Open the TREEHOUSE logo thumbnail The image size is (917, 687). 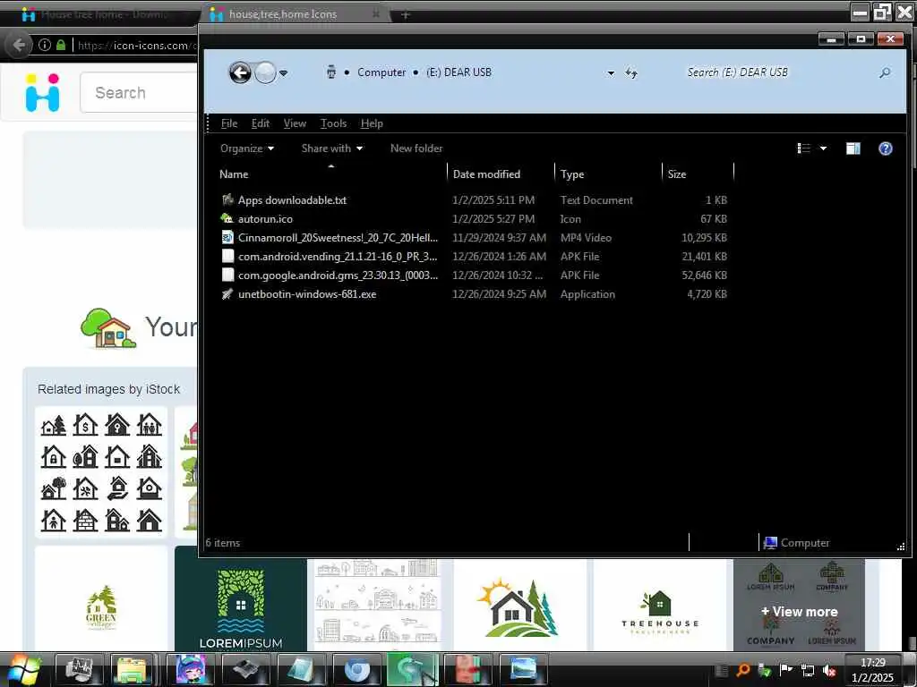point(659,606)
